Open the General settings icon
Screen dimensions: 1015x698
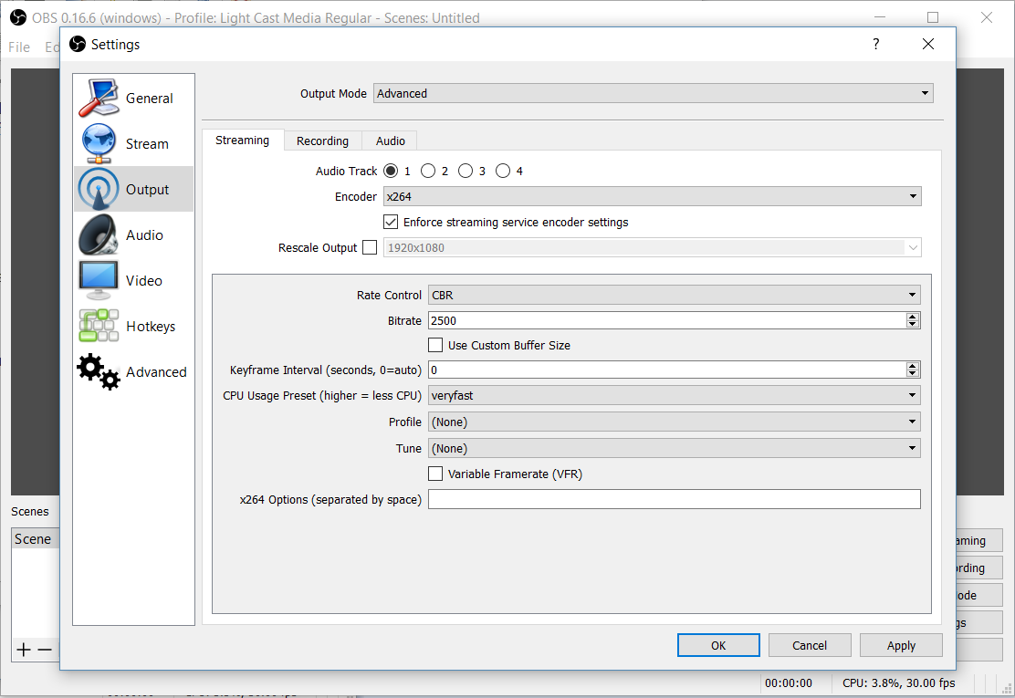pyautogui.click(x=99, y=98)
